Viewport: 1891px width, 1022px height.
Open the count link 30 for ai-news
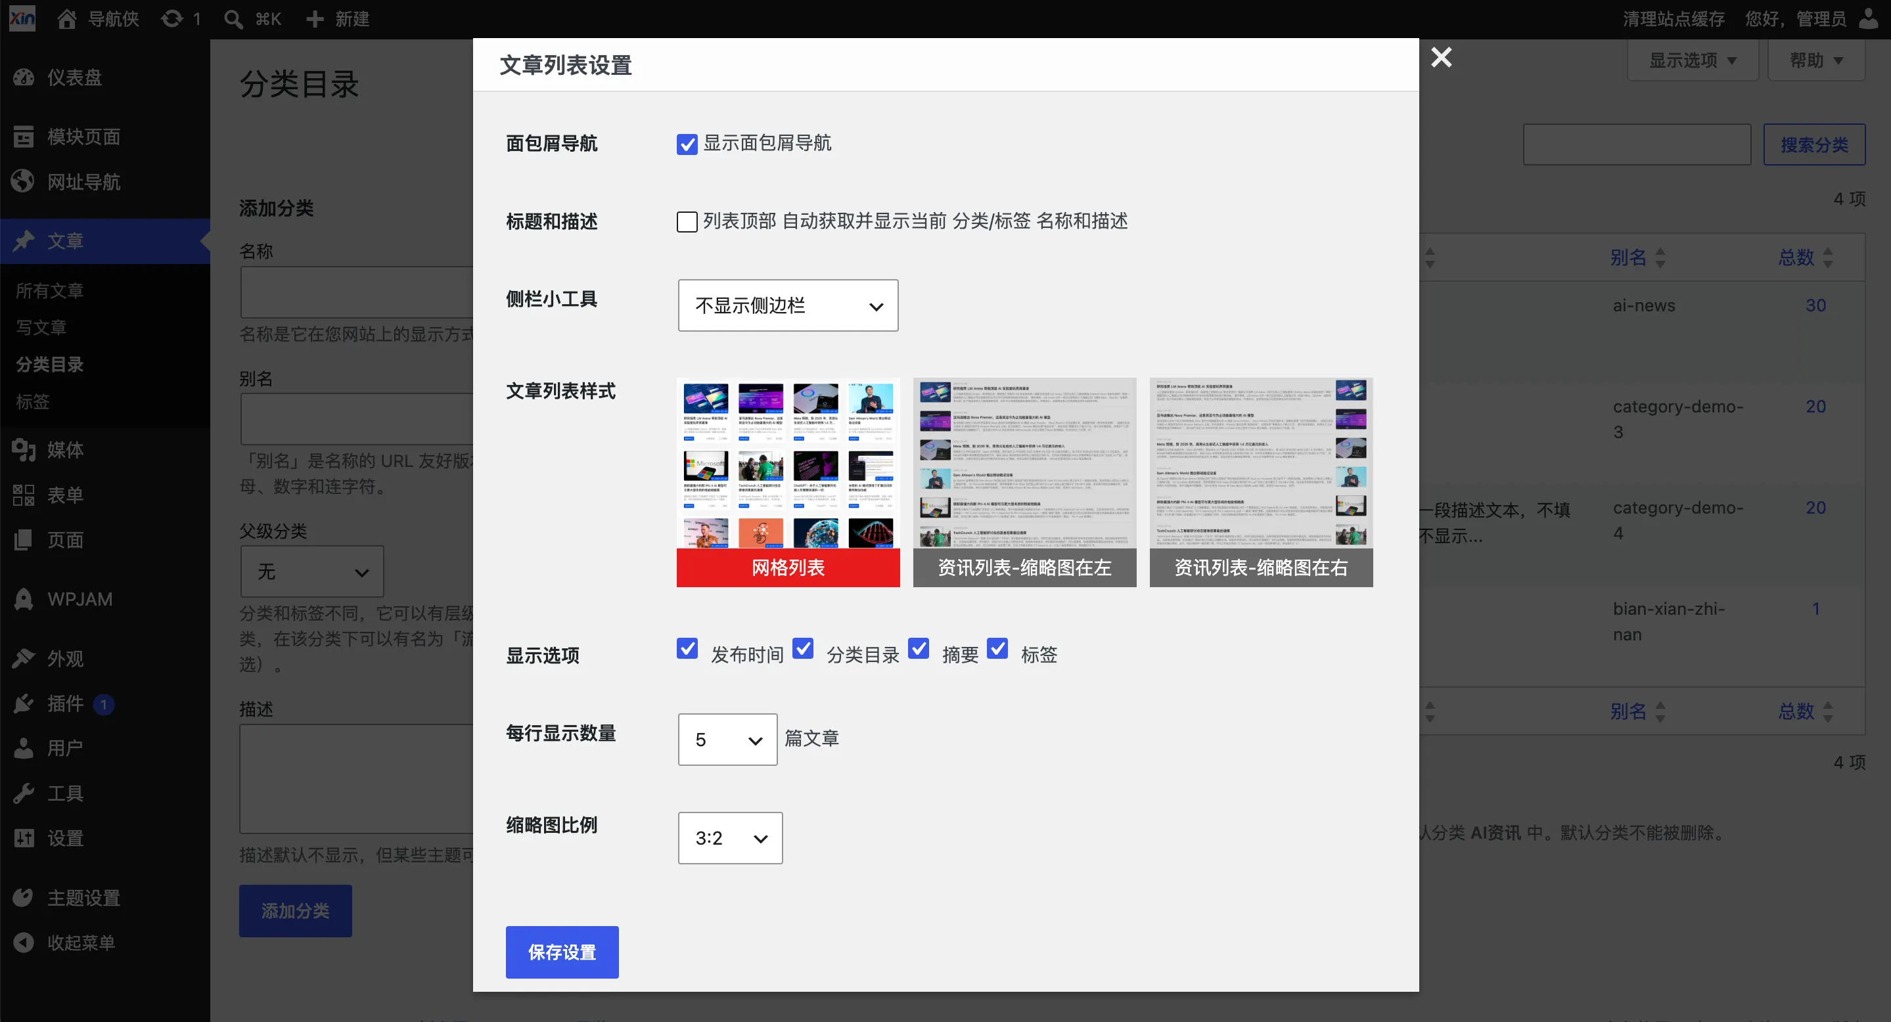click(1815, 305)
